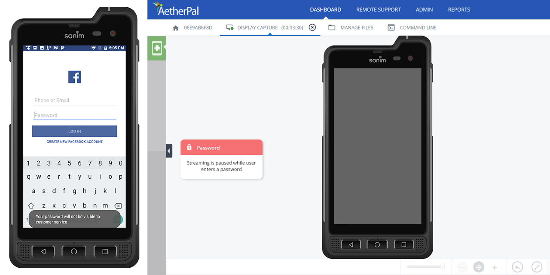Open the DASHBOARD menu
This screenshot has height=275, width=550.
coord(326,9)
